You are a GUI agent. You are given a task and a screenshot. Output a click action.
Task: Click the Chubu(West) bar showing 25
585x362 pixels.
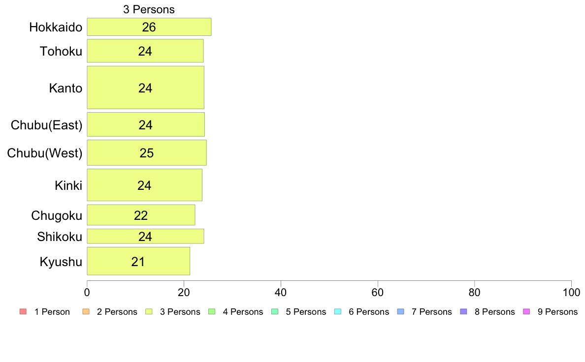[147, 153]
